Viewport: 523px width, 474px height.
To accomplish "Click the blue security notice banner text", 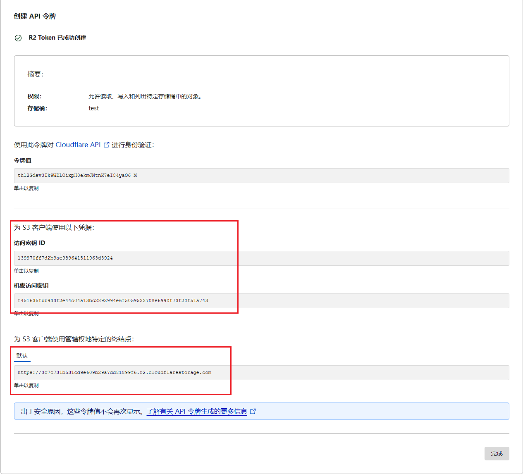I will pyautogui.click(x=83, y=411).
